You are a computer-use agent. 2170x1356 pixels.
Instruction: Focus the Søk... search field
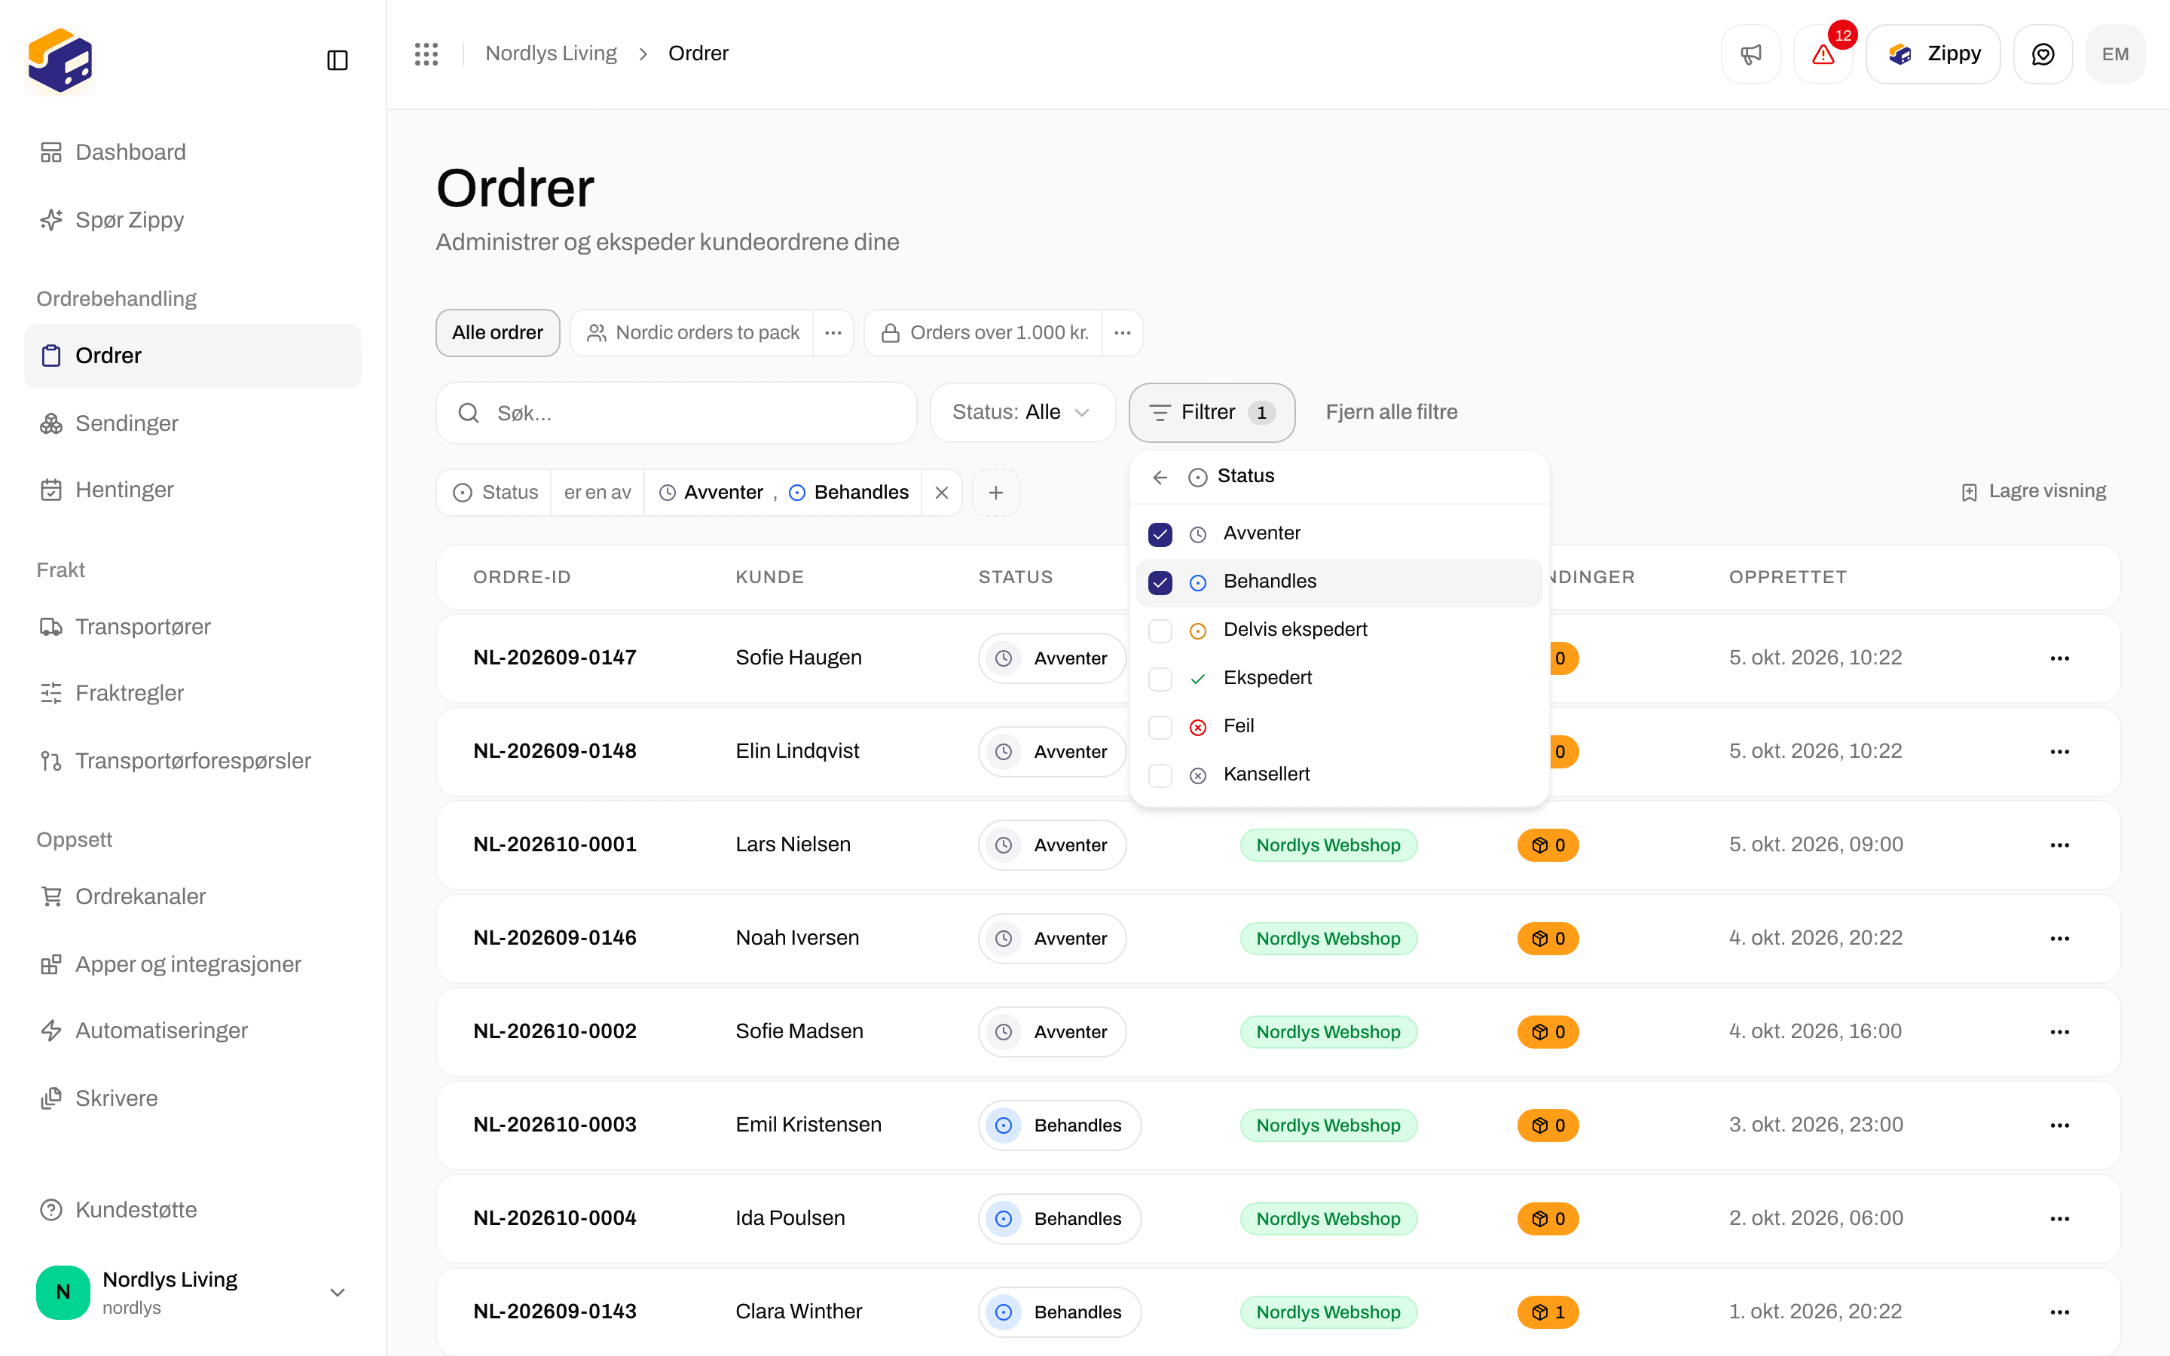676,413
